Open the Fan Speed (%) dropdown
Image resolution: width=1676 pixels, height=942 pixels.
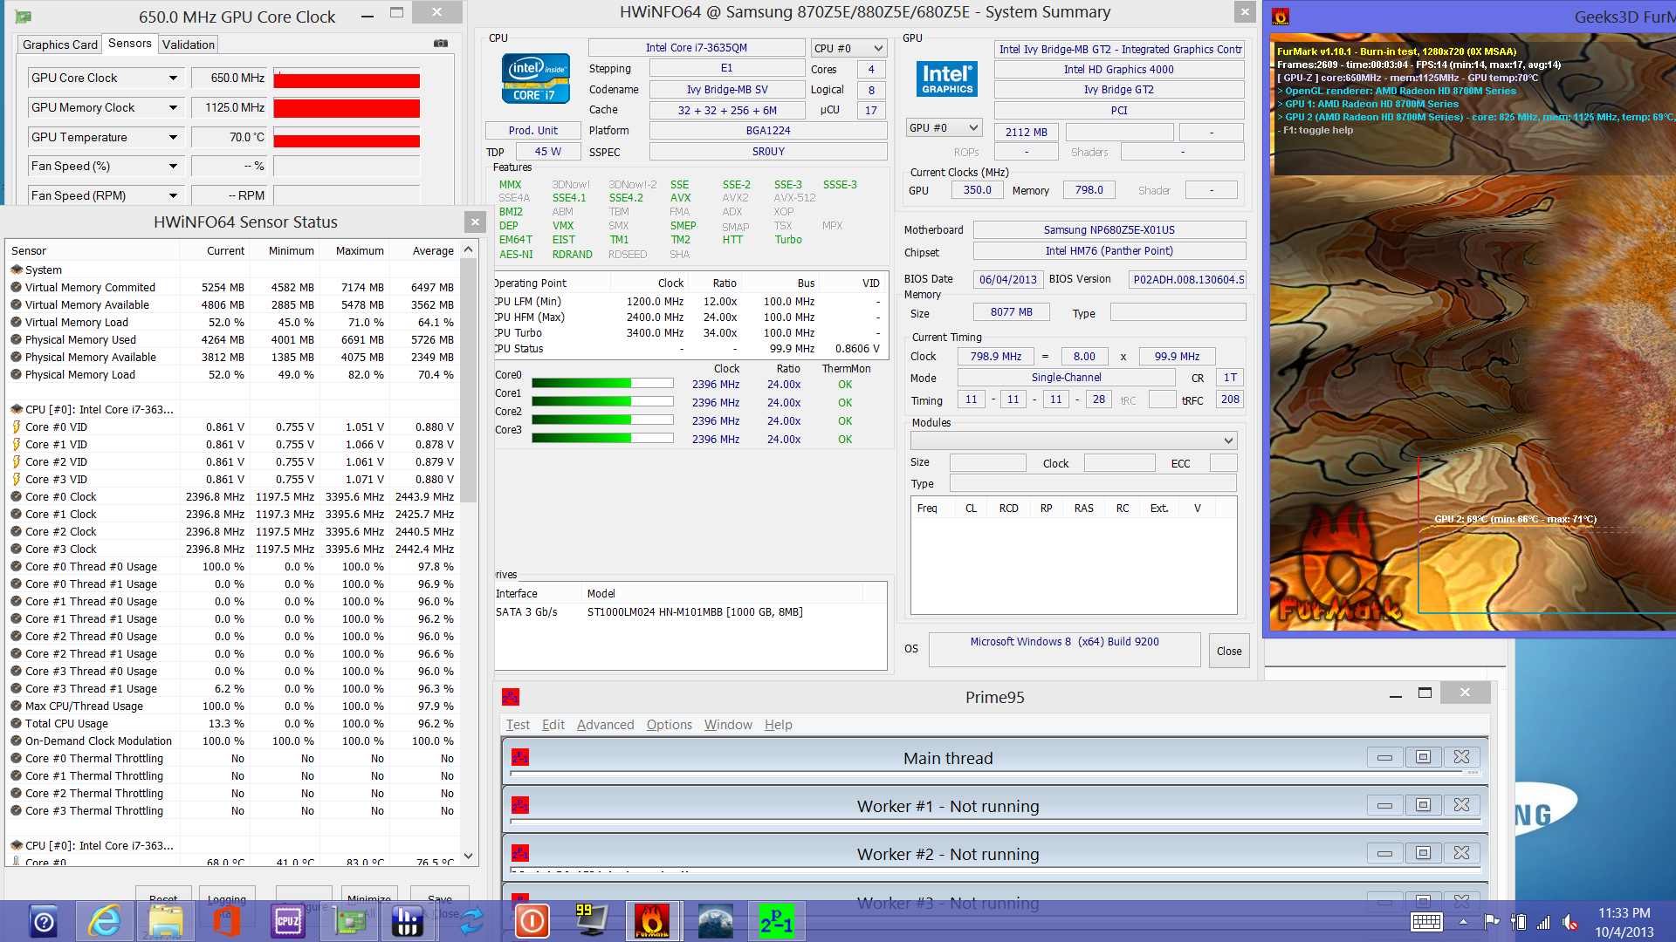(173, 166)
